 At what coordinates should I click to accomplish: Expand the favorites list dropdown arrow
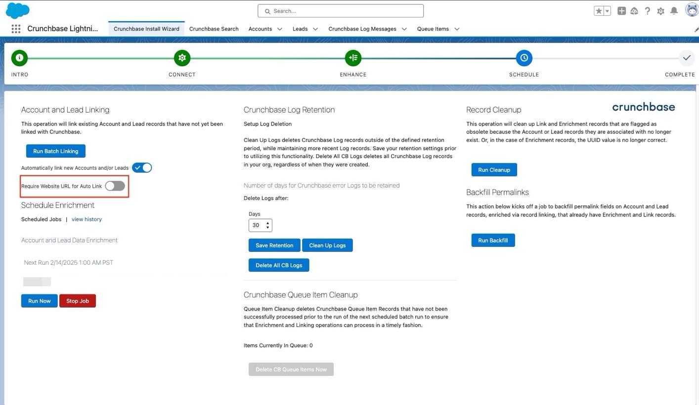(607, 11)
